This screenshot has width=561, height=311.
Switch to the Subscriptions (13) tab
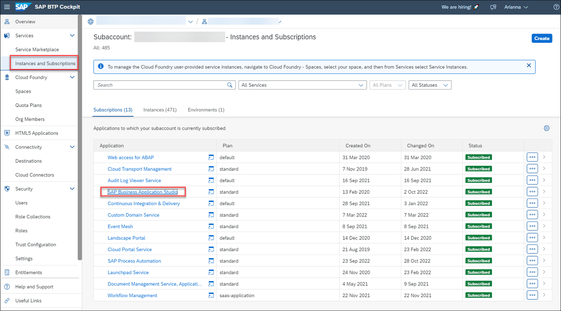[113, 110]
